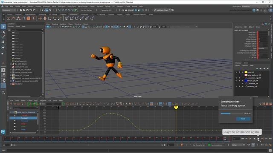Toggle first red Rotate channel visibility dot
Viewport: 273px width, 153px height.
15,124
